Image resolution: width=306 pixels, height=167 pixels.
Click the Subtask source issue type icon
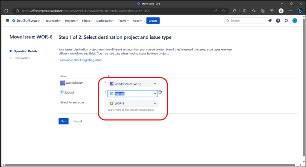62,92
